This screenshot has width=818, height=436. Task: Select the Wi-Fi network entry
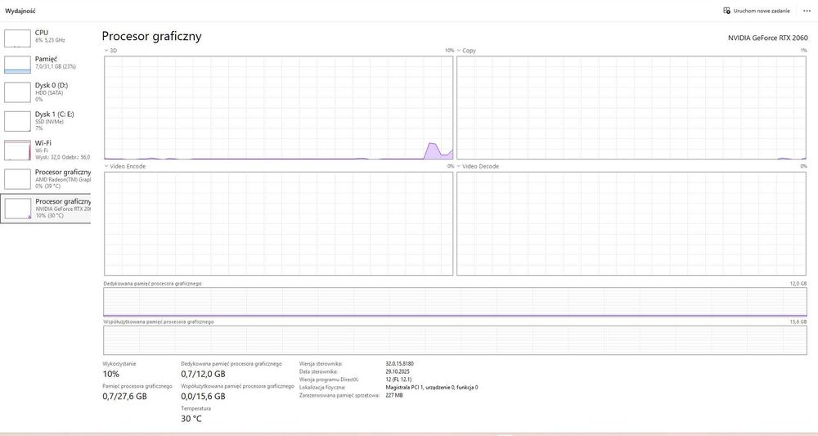click(46, 150)
